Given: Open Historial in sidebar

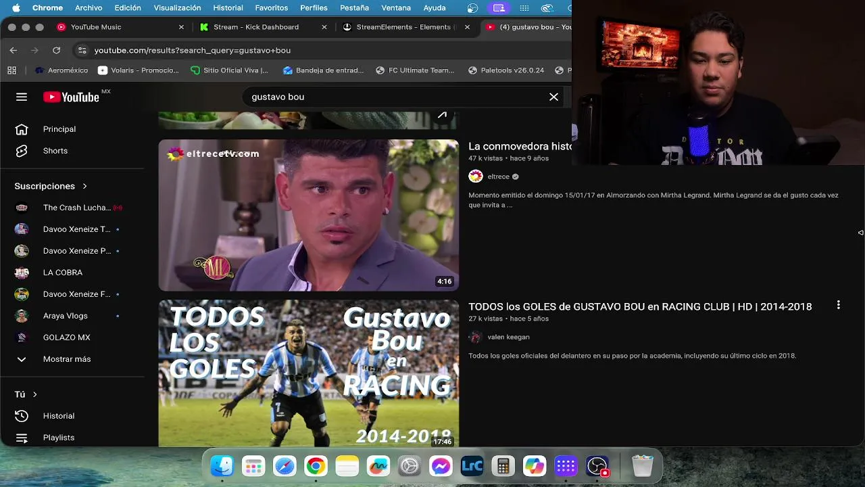Looking at the screenshot, I should (59, 416).
